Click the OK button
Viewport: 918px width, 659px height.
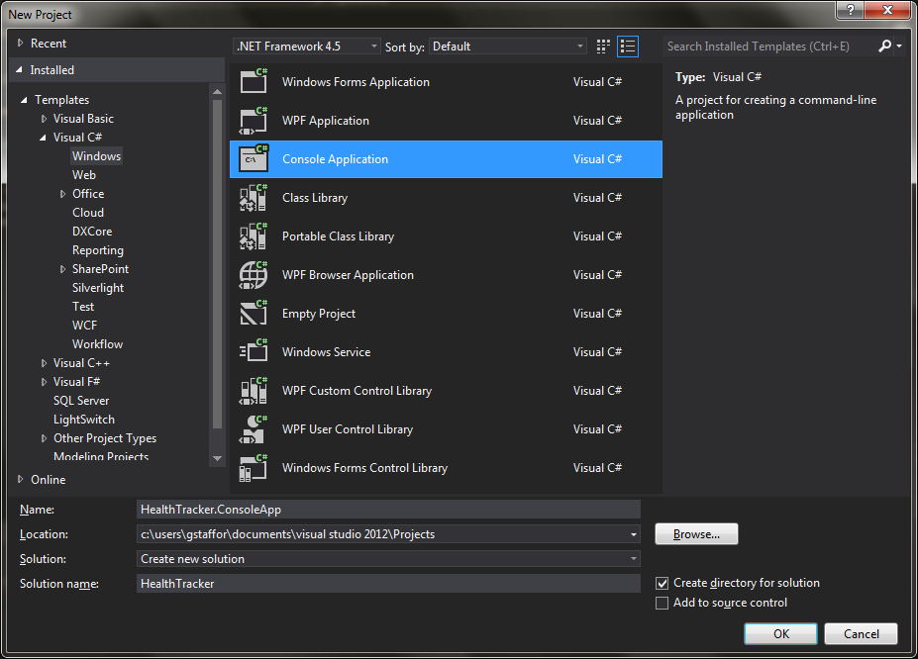780,634
